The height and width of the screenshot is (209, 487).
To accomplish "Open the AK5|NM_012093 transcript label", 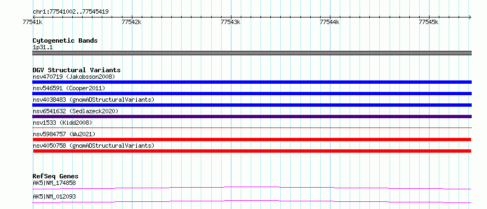I will (54, 196).
